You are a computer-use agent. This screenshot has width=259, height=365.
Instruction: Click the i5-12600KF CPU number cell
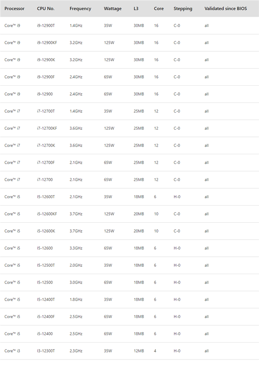point(47,214)
